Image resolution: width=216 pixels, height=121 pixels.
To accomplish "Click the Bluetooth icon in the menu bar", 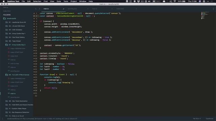I will [171, 1].
